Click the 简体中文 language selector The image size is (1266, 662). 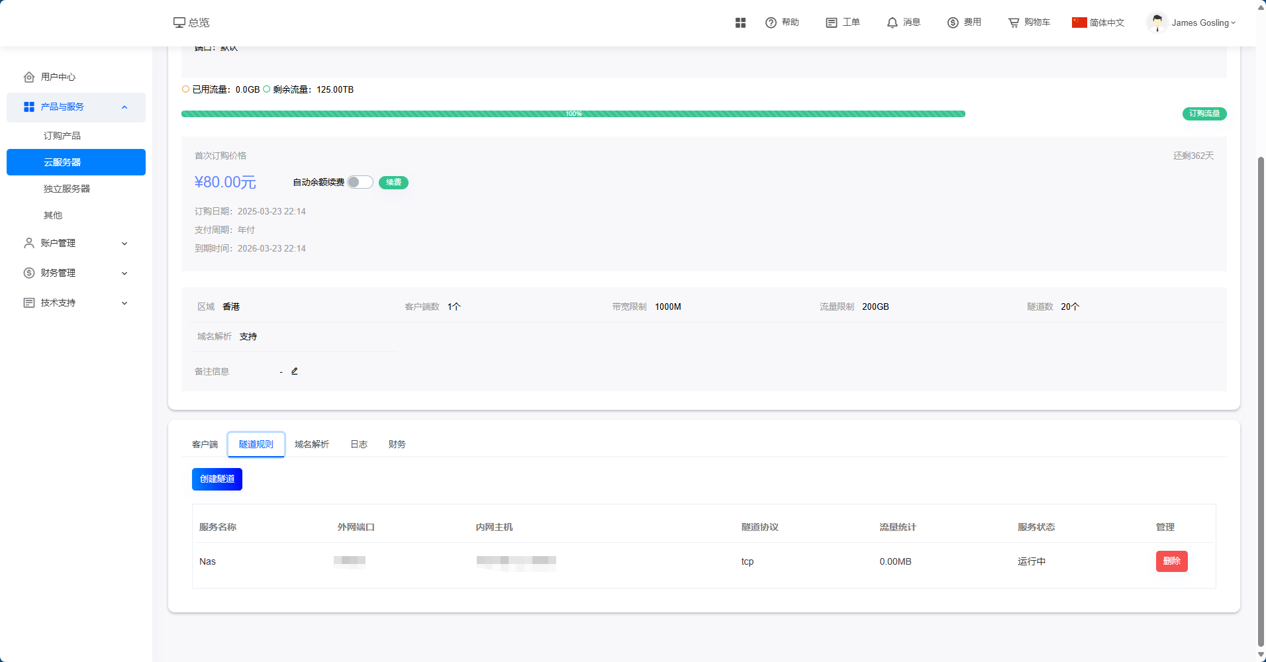click(x=1106, y=23)
